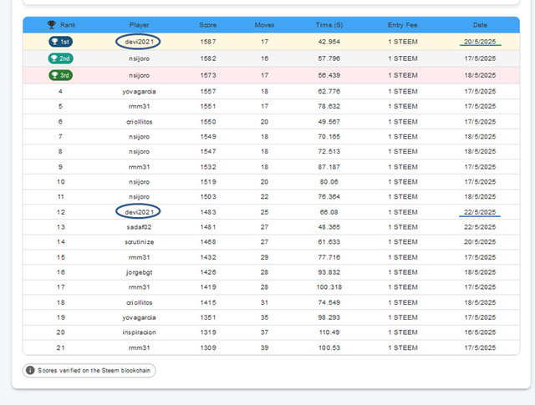Click score 1519 in rank 10 row
This screenshot has height=405, width=535.
coord(208,182)
